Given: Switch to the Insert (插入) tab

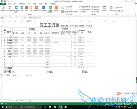Looking at the screenshot, I should click(15, 4).
